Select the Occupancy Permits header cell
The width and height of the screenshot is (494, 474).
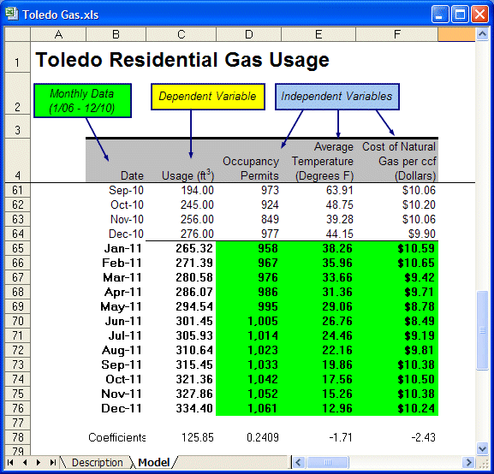[x=248, y=160]
